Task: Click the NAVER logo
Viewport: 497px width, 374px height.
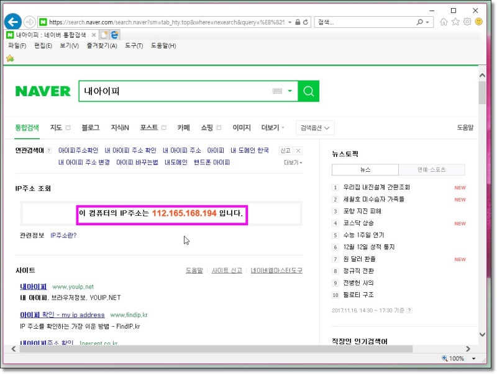Action: (x=43, y=91)
